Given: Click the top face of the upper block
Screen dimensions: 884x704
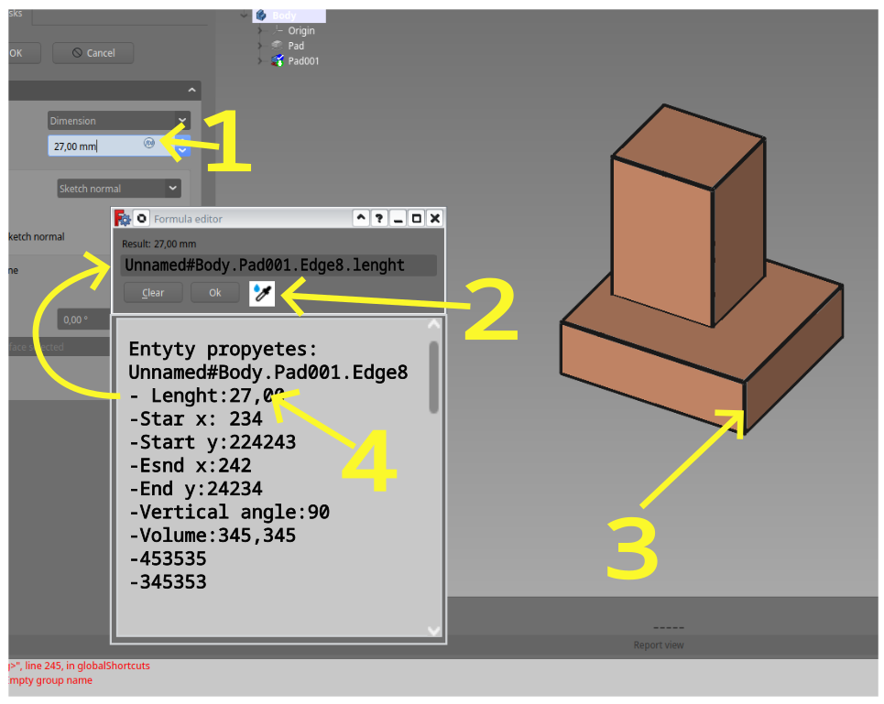Looking at the screenshot, I should coord(688,146).
